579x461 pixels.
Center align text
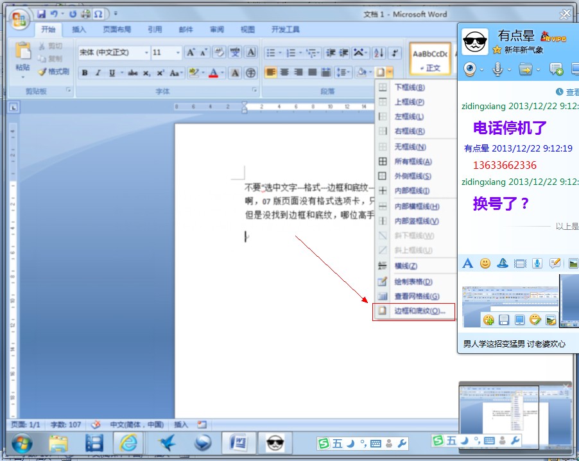pos(284,72)
